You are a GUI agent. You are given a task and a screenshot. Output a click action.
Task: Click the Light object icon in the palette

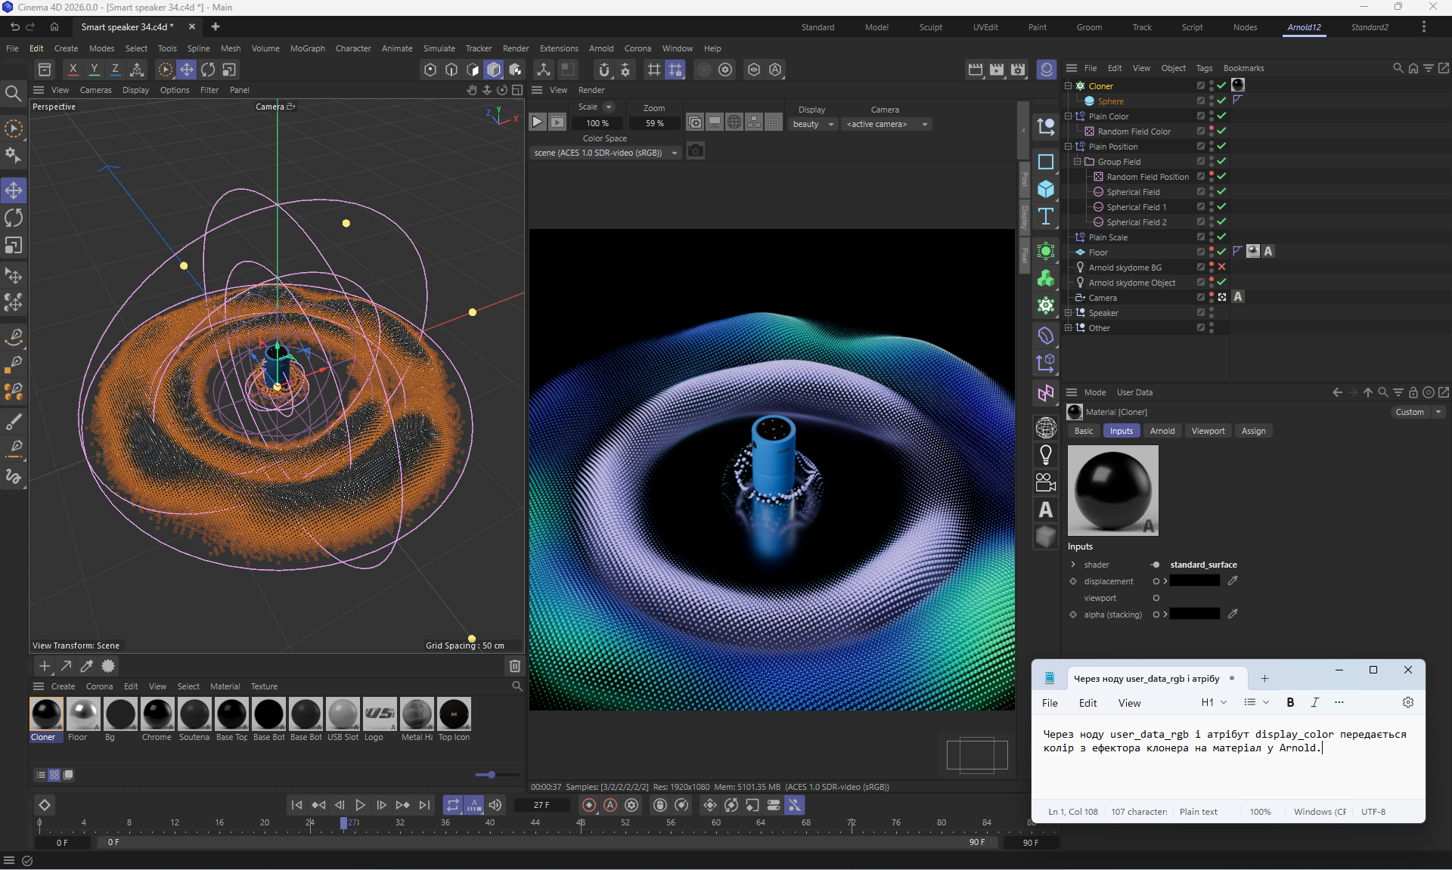pyautogui.click(x=1046, y=454)
